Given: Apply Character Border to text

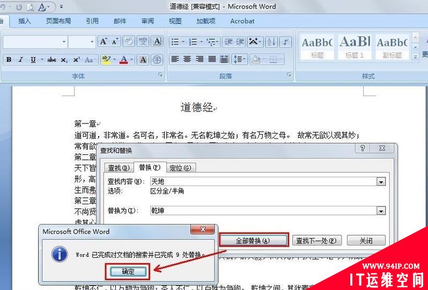Looking at the screenshot, I should click(157, 41).
